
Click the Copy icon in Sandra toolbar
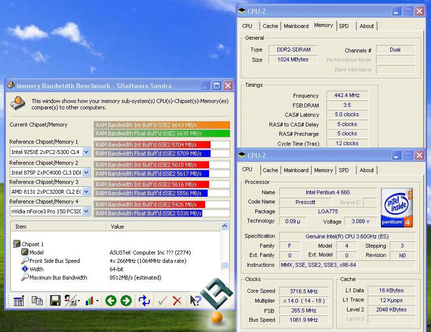pyautogui.click(x=37, y=301)
